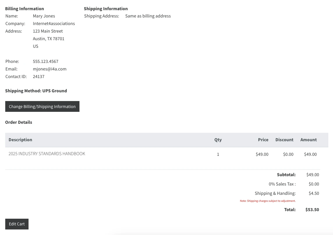This screenshot has height=235, width=333.
Task: Click the Shipping Method UPS Ground text
Action: 36,91
